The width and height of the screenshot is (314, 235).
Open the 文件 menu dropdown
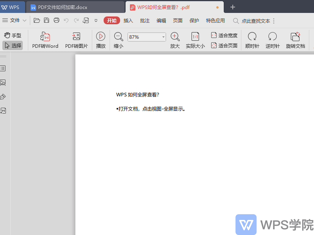pyautogui.click(x=15, y=20)
